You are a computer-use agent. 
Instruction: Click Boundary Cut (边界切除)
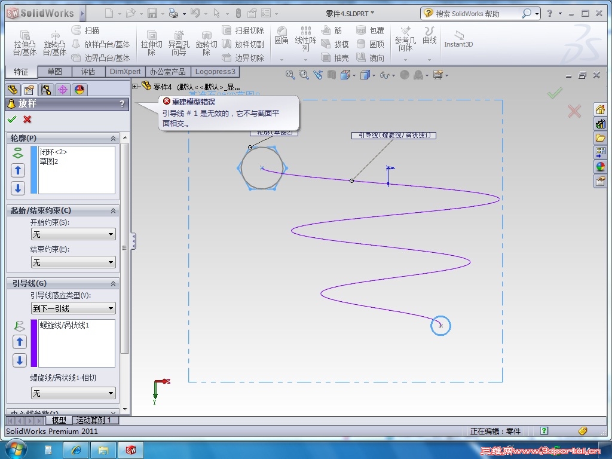(x=243, y=58)
